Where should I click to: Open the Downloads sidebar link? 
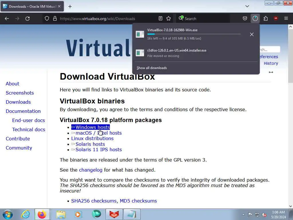pyautogui.click(x=18, y=102)
